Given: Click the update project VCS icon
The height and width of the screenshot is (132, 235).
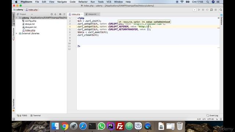Looking at the screenshot, I should coord(211,10).
